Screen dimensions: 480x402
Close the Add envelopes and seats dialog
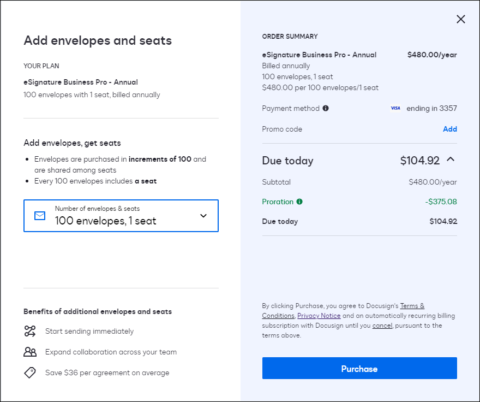461,20
